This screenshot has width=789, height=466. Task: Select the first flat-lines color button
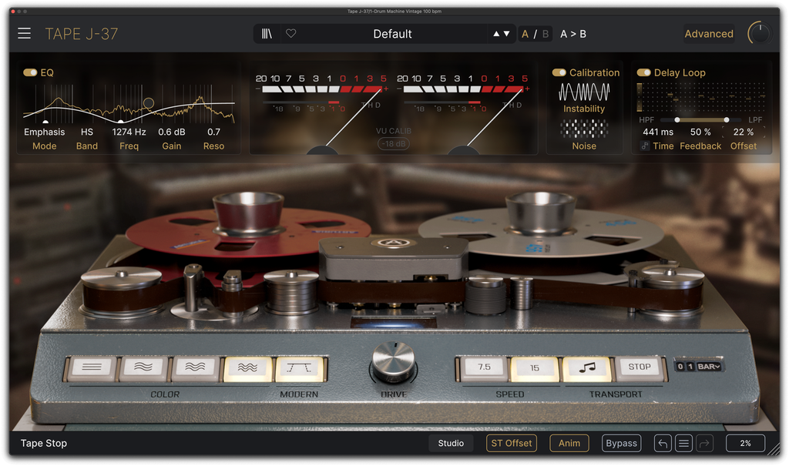[x=92, y=367]
